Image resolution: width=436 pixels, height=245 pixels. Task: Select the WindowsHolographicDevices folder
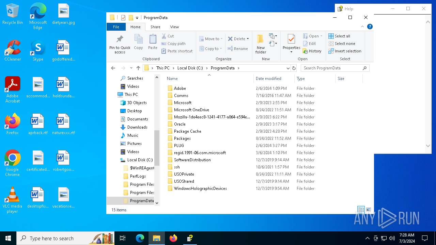[x=200, y=189]
